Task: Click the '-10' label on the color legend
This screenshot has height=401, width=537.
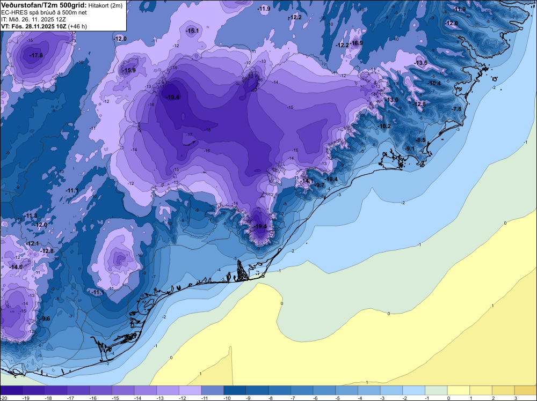Action: 226,398
